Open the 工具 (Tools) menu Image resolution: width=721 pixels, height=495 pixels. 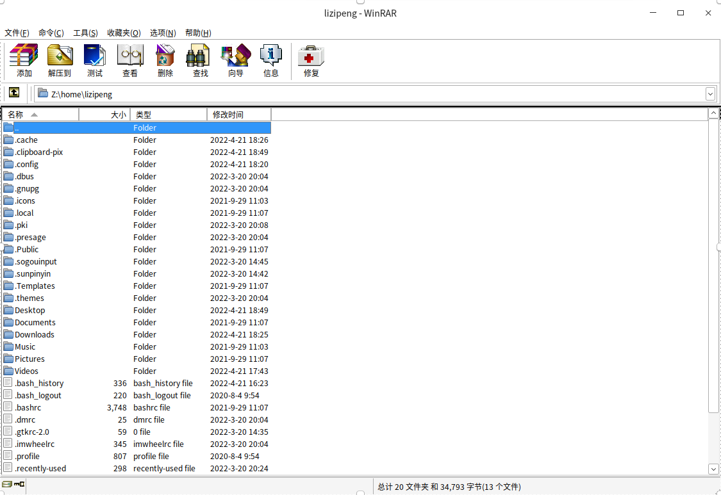point(87,33)
